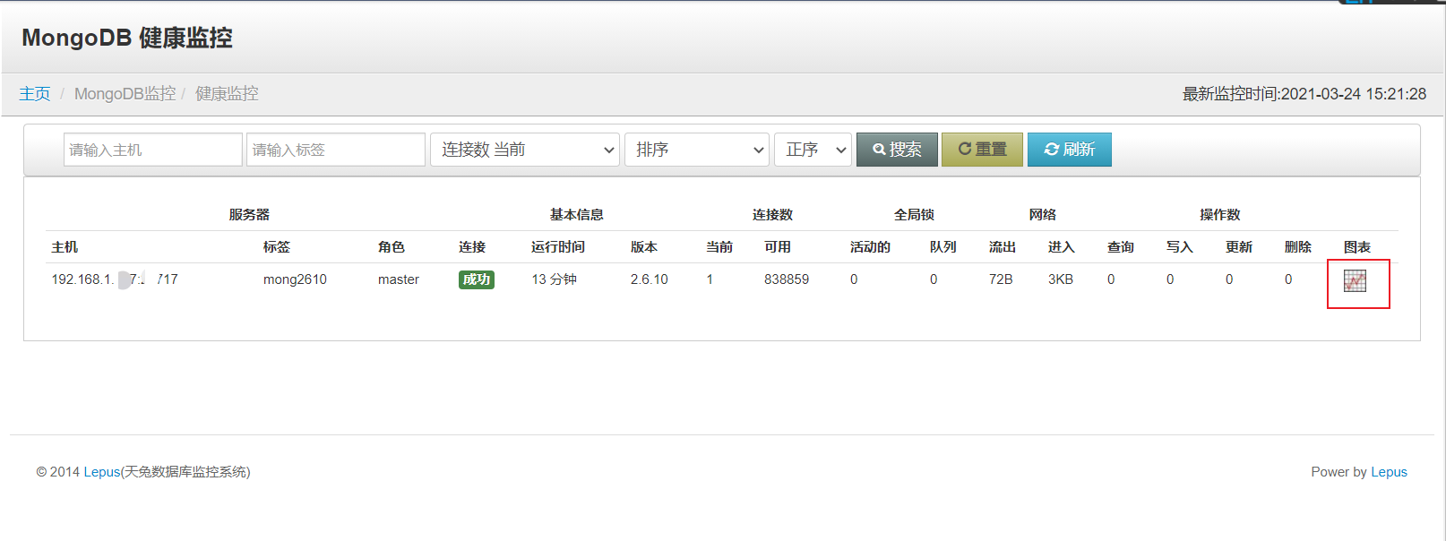Click 健康监控 breadcrumb item

click(x=227, y=94)
